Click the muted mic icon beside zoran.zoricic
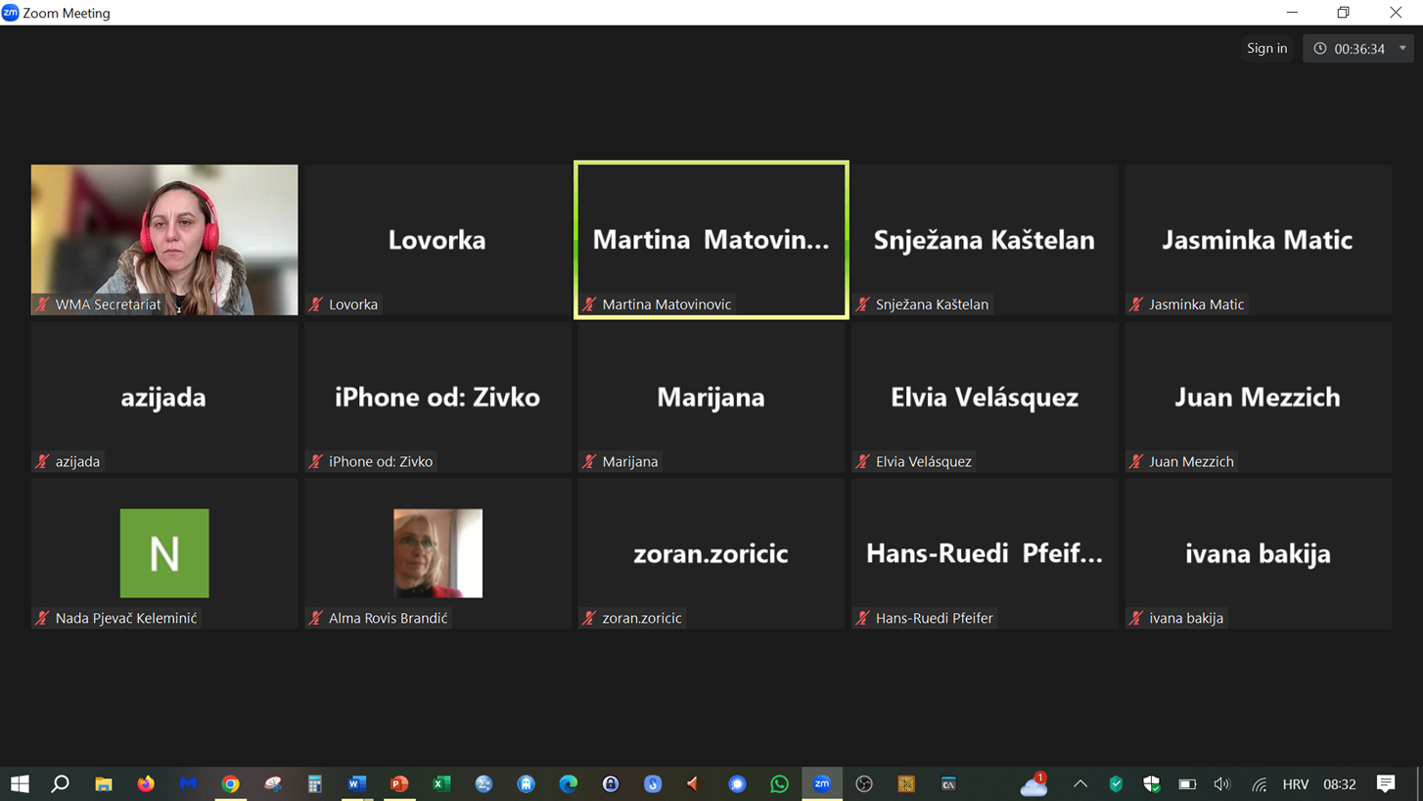The image size is (1423, 801). coord(589,618)
